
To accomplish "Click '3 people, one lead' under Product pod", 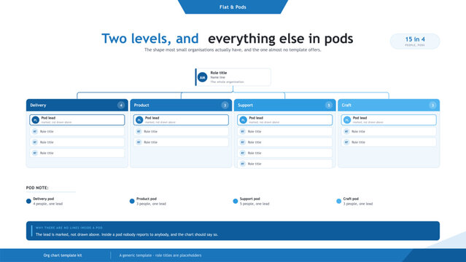I will click(151, 204).
